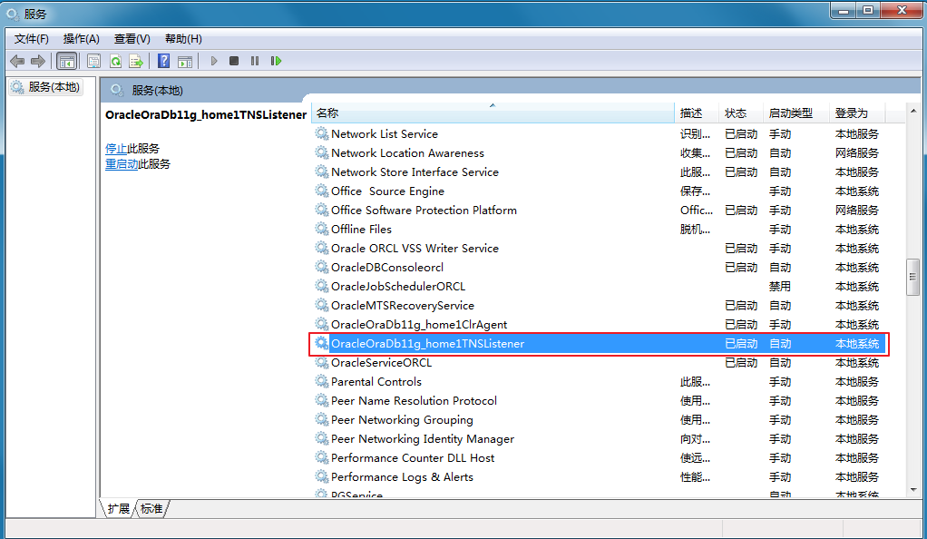The width and height of the screenshot is (927, 539).
Task: Open the 查看(V) menu
Action: click(x=132, y=39)
